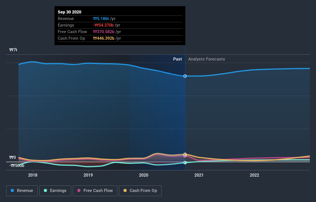Screen dimensions: 316x202
Task: Click the Earnings row label in tooltip
Action: pyautogui.click(x=66, y=25)
